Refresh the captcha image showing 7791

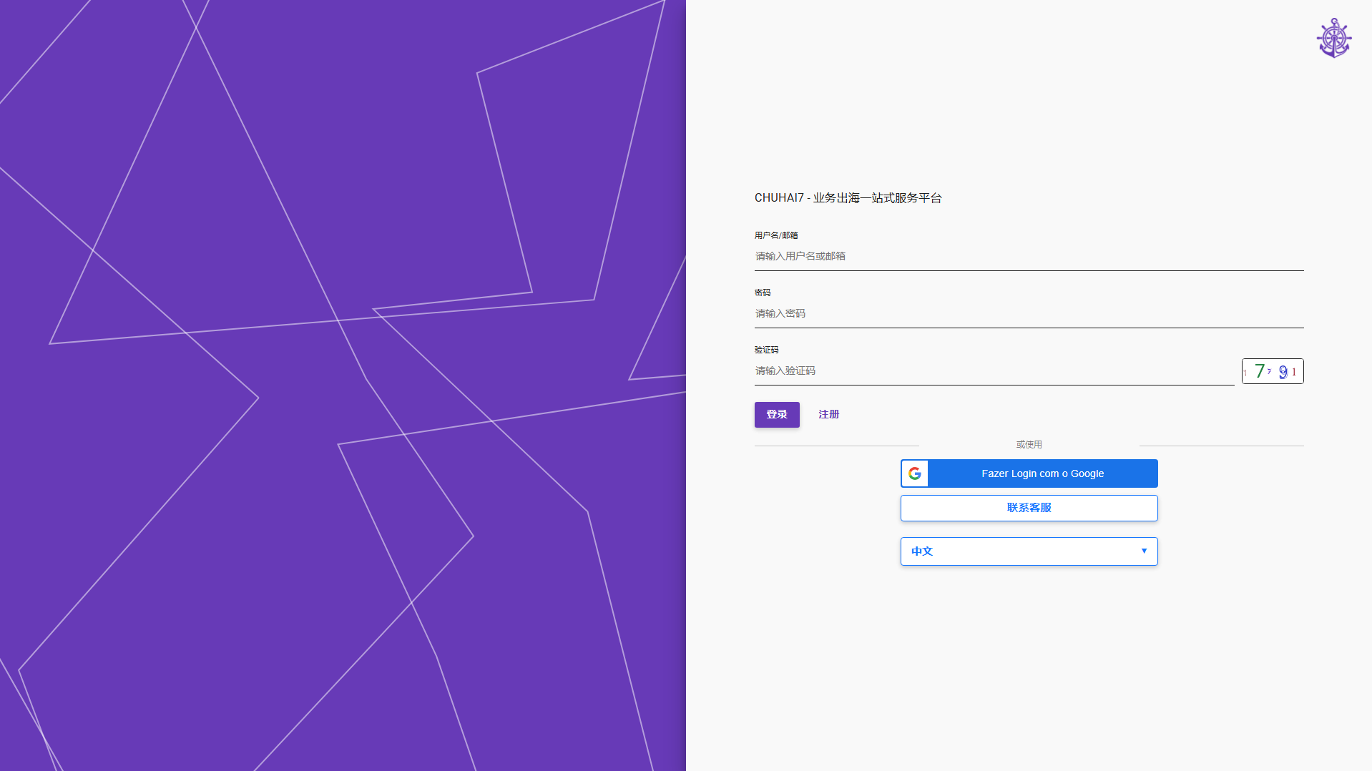coord(1273,371)
